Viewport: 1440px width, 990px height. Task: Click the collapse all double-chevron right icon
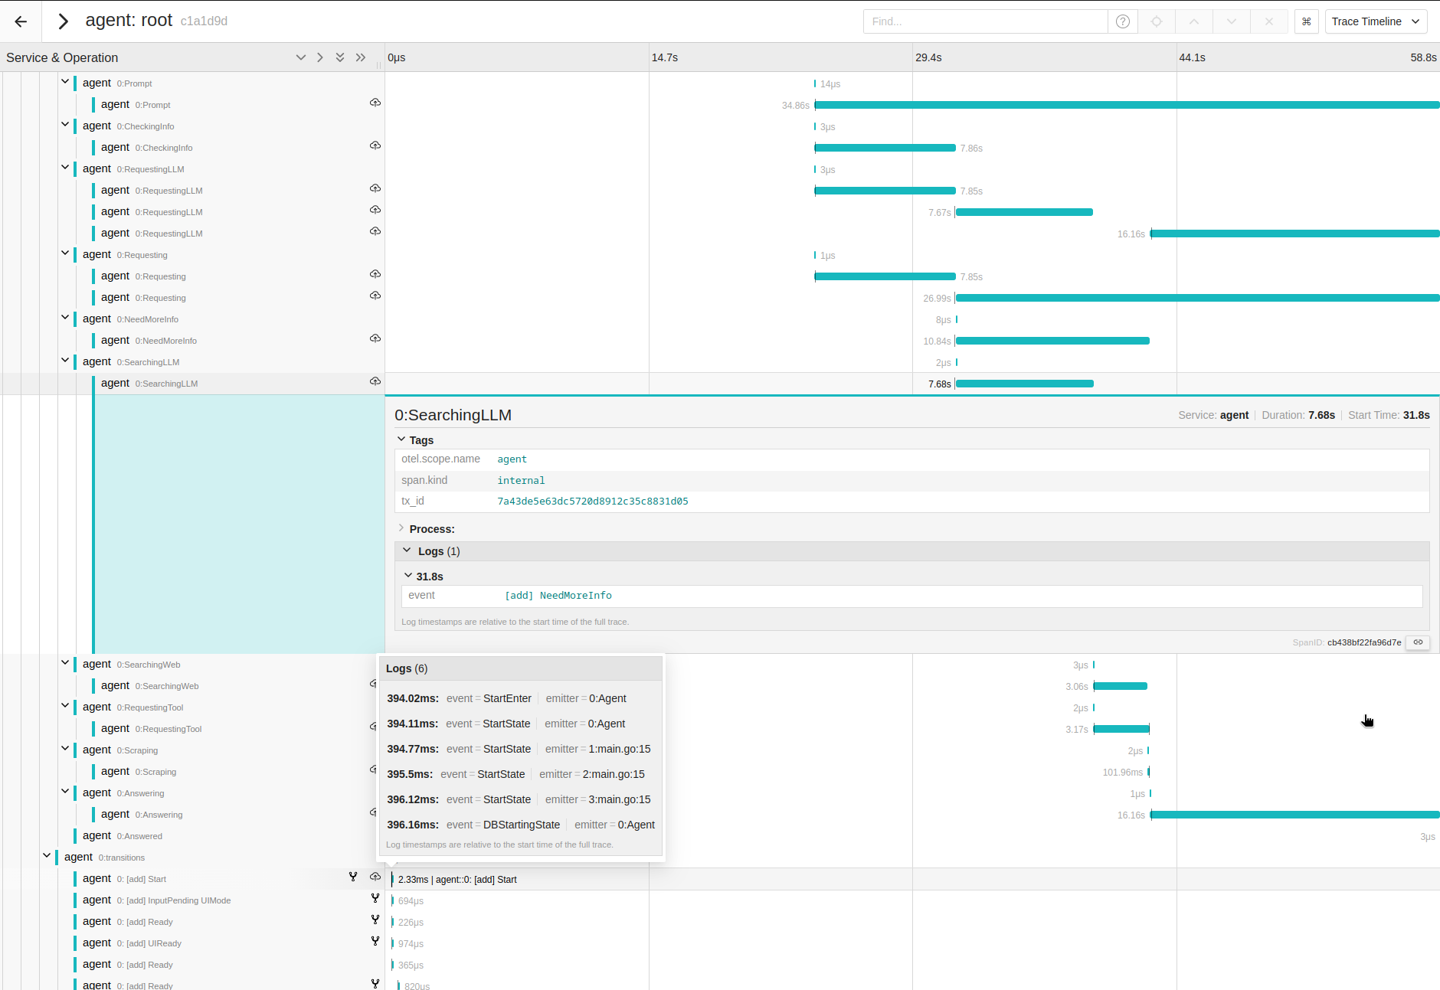[x=361, y=57]
